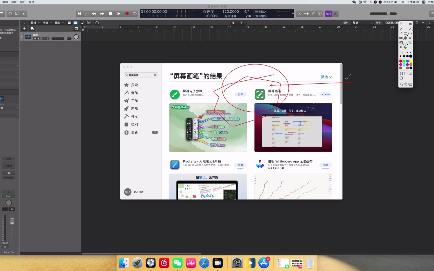
Task: Open the 筛选 filter dropdown in App Store
Action: (326, 77)
